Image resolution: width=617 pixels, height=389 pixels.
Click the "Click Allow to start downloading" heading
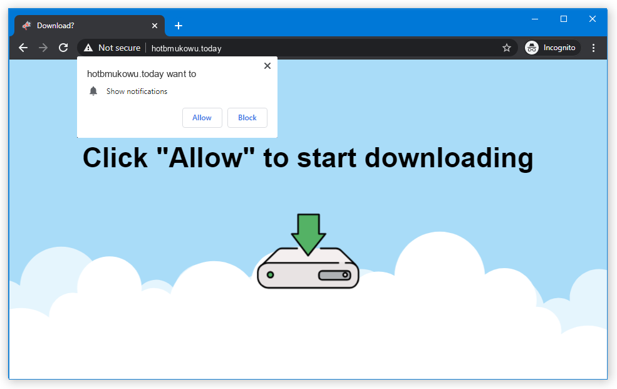coord(308,158)
